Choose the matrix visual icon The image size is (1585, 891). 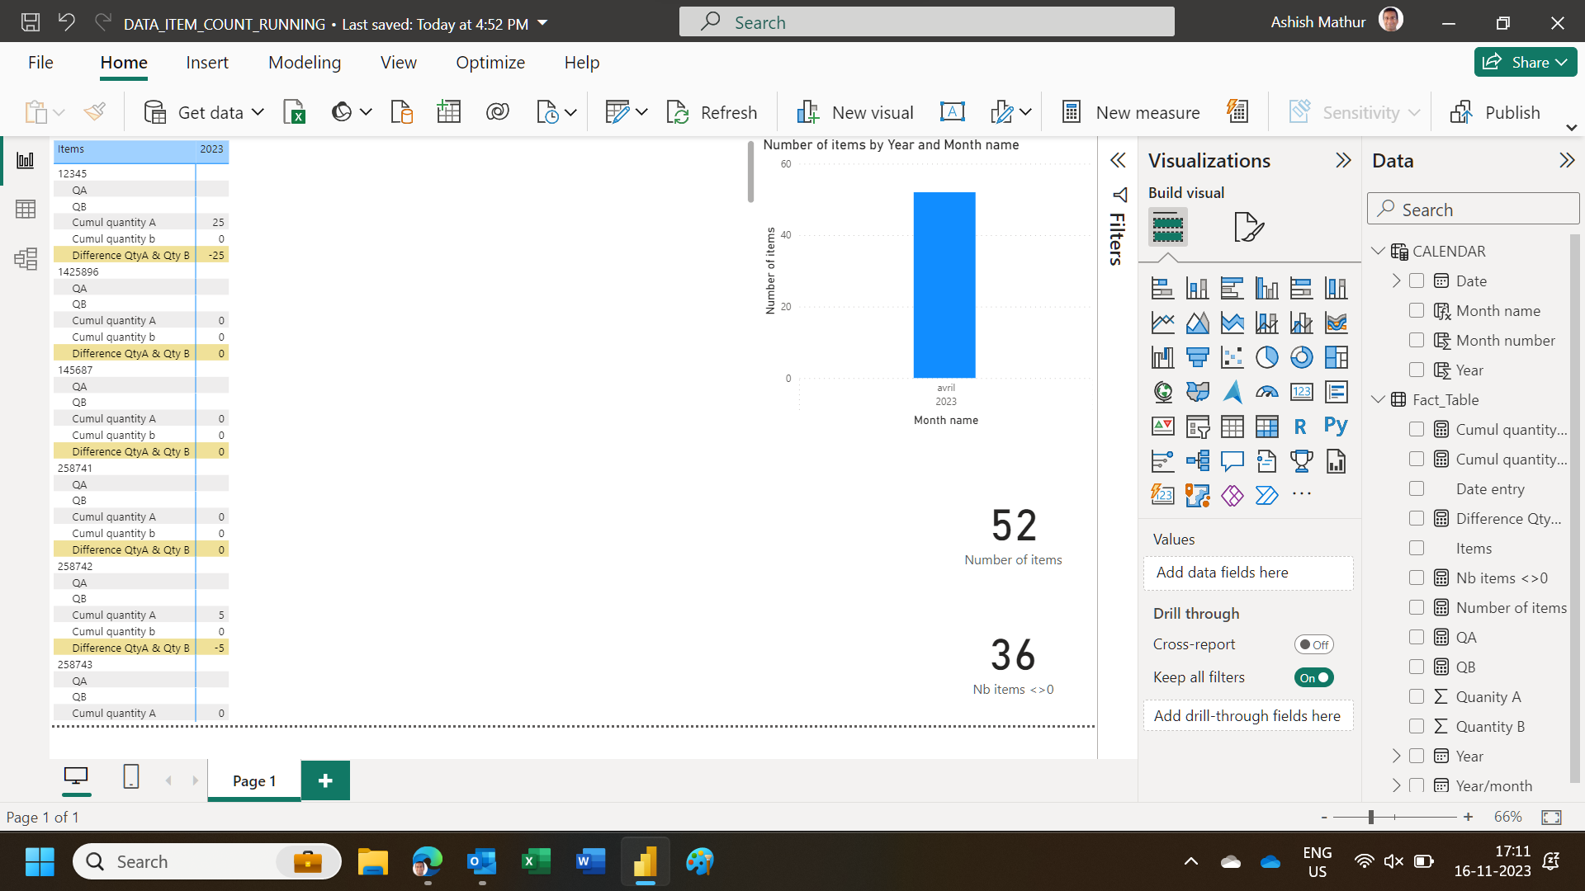coord(1266,427)
